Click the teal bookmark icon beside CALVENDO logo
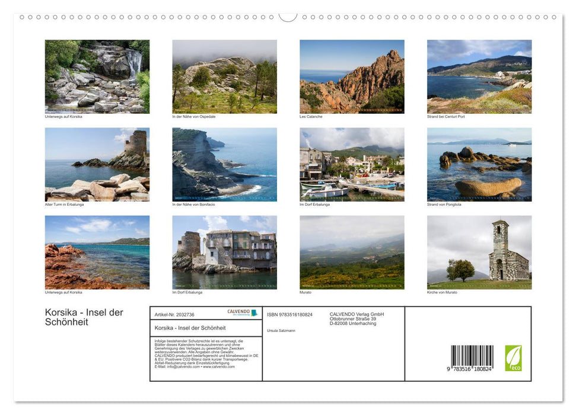Viewport: 576px width, 415px height. (x=254, y=312)
